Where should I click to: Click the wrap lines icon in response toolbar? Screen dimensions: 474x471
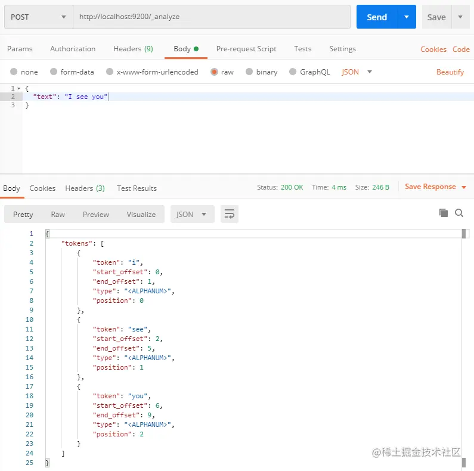pos(230,214)
